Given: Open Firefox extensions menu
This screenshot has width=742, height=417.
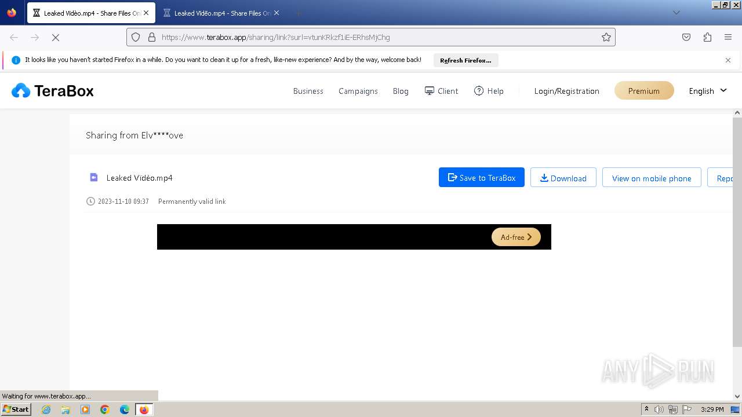Looking at the screenshot, I should point(707,37).
